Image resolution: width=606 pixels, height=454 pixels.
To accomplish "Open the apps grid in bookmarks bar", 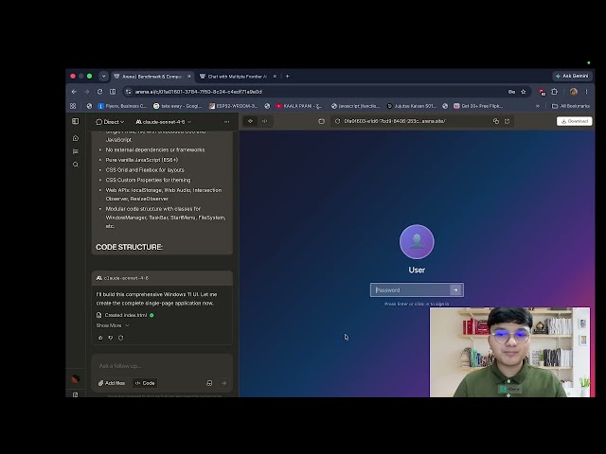I will pos(73,106).
